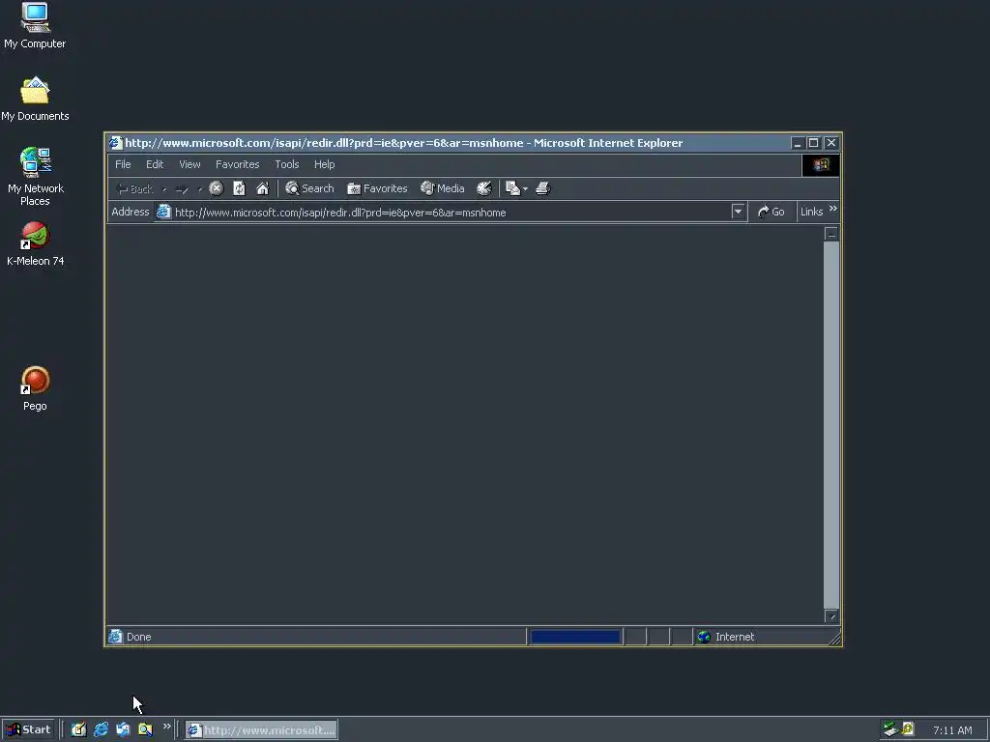990x742 pixels.
Task: Click the Forward navigation arrow
Action: (182, 188)
